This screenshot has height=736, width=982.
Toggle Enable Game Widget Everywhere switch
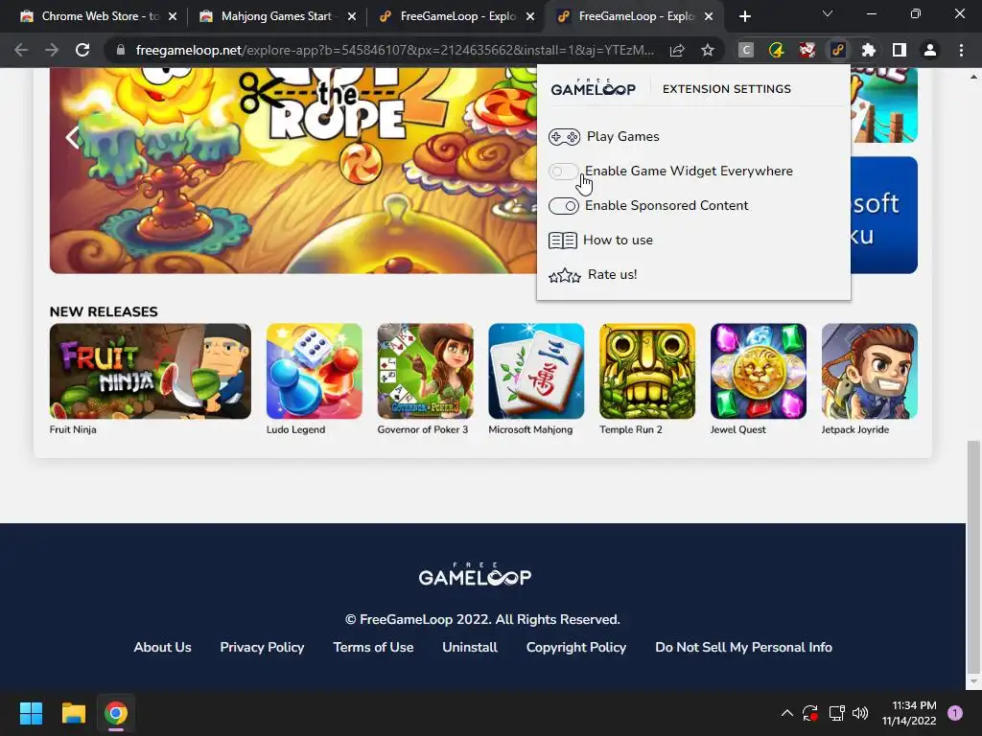[x=563, y=172]
